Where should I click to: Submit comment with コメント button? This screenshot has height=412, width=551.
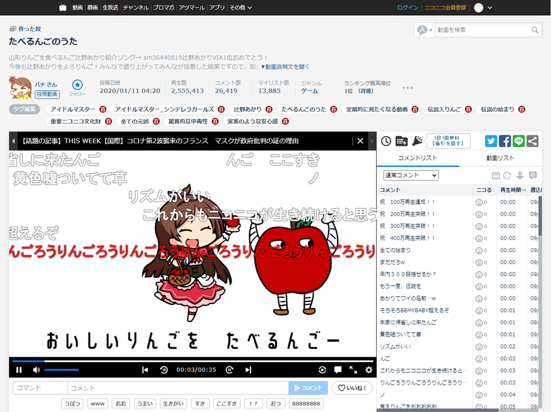pyautogui.click(x=308, y=388)
